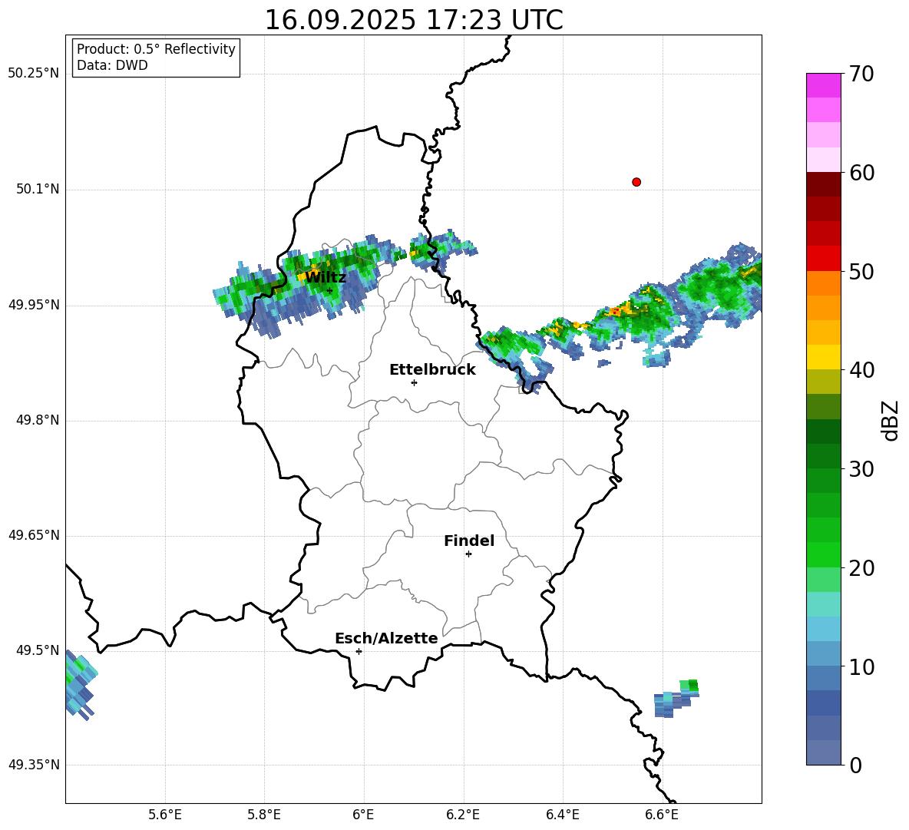Click the 6.4°E longitude label
Viewport: 909px width, 830px height.
click(x=562, y=815)
